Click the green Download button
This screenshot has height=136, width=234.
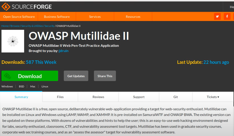click(x=30, y=76)
